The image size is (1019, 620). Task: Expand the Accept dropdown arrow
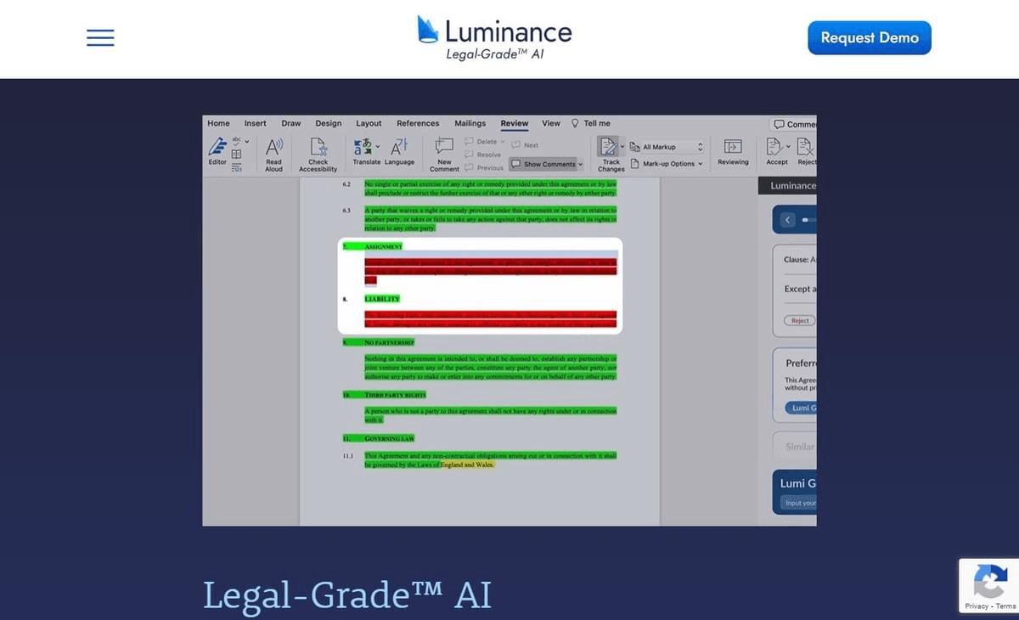[788, 146]
